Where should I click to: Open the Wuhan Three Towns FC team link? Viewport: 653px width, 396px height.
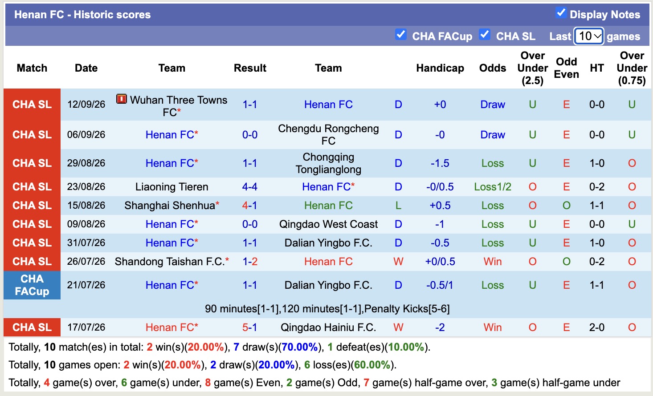tap(178, 106)
